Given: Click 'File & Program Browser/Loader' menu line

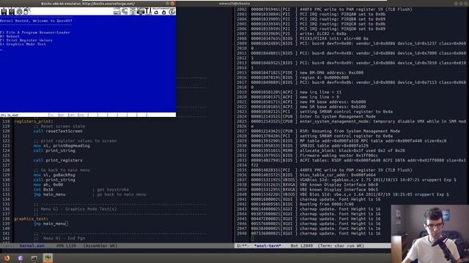Looking at the screenshot, I should tap(35, 32).
